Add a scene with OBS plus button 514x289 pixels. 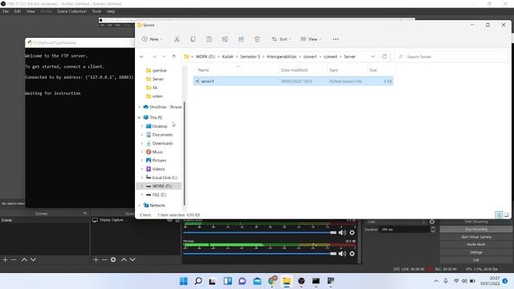point(5,259)
